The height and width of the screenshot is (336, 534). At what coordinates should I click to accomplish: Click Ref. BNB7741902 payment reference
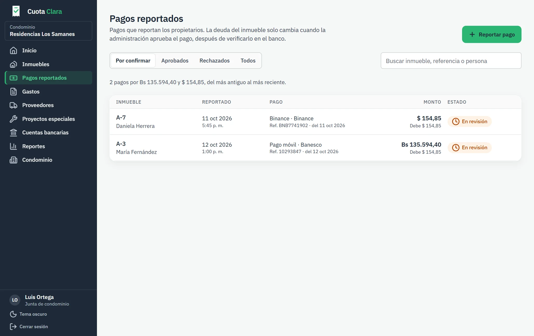click(289, 126)
